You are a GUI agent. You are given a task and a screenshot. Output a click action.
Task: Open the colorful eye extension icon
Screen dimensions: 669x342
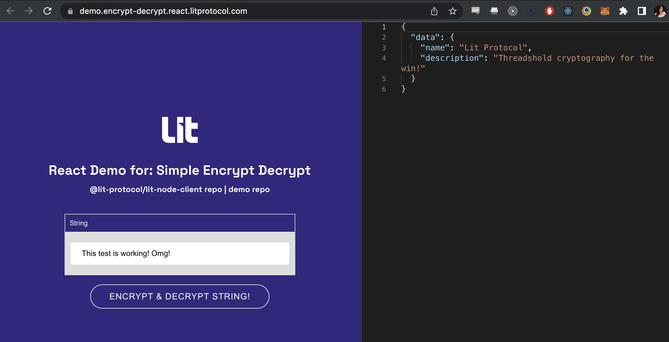pos(586,11)
